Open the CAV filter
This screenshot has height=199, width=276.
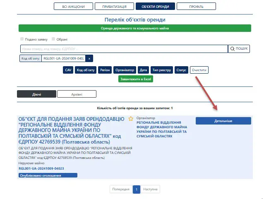[x=68, y=70]
